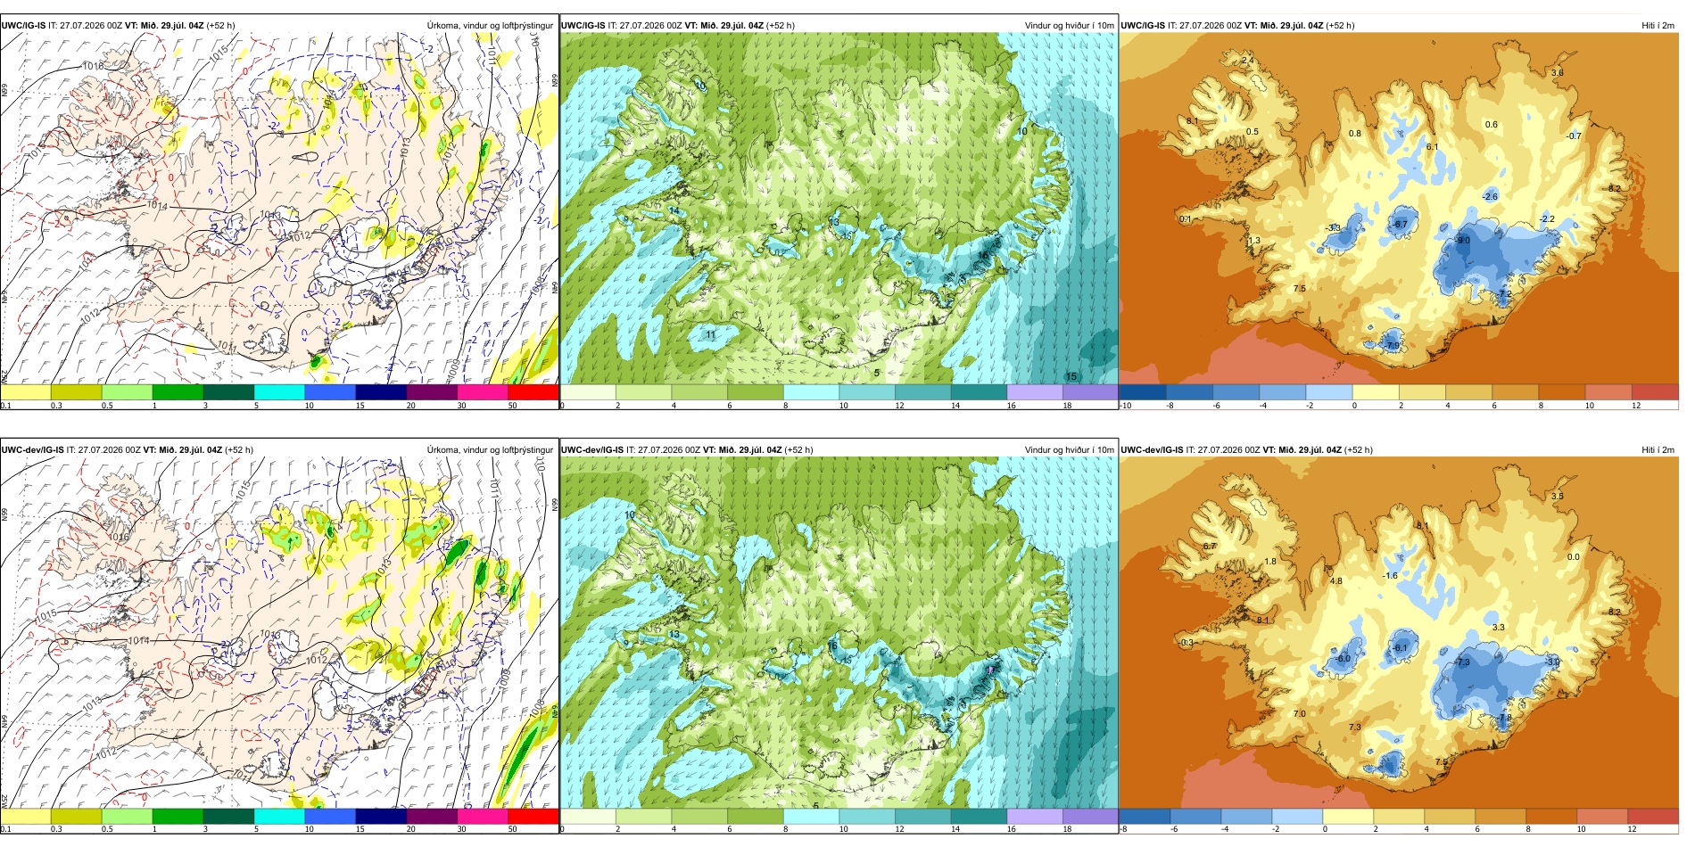Select the red swatch in UWC-dev temperature legend
The height and width of the screenshot is (847, 1695).
coord(1653,816)
